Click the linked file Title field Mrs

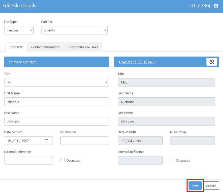pos(166,82)
